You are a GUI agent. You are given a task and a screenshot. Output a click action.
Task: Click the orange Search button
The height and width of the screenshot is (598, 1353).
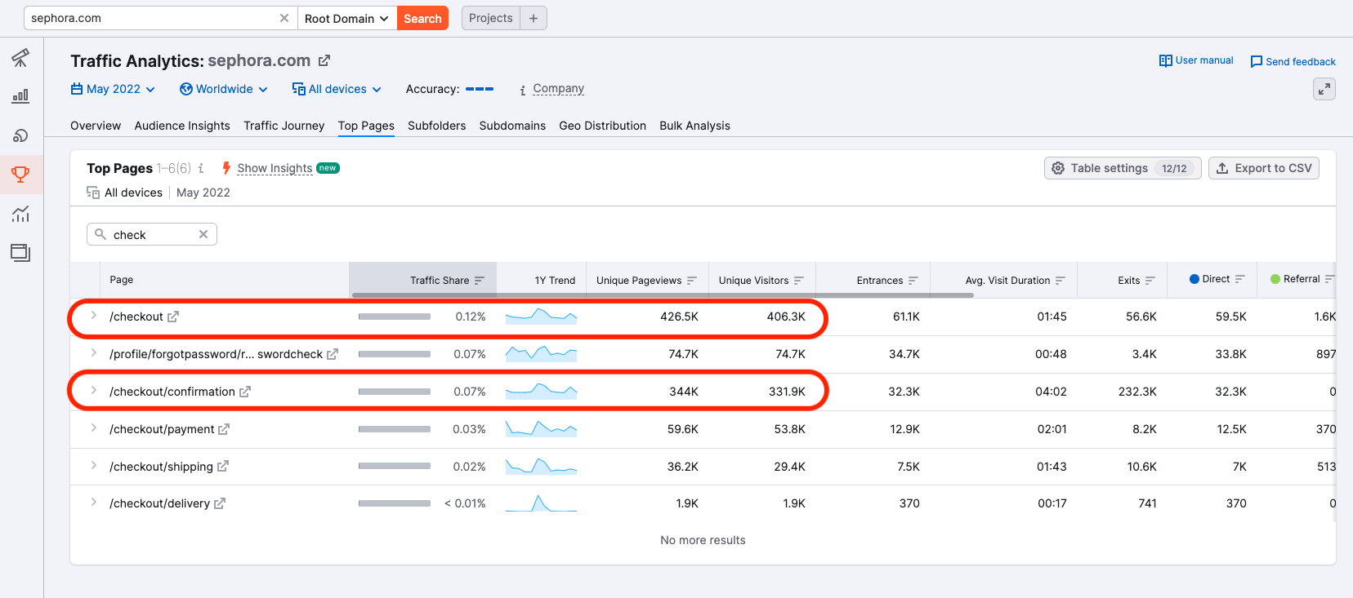[x=422, y=18]
